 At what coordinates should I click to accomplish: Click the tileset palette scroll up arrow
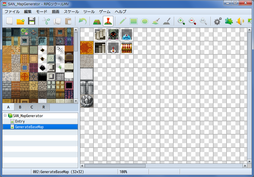76,30
